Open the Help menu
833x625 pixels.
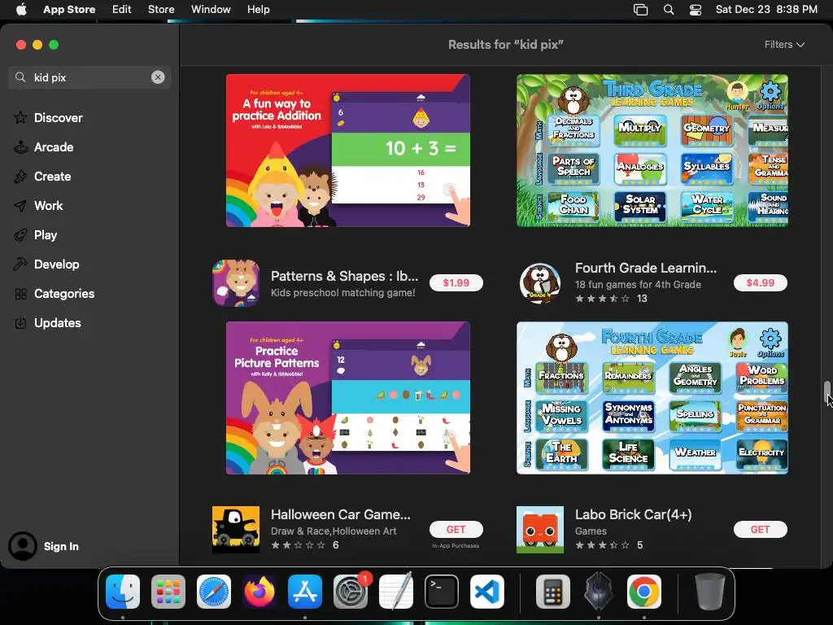(258, 10)
